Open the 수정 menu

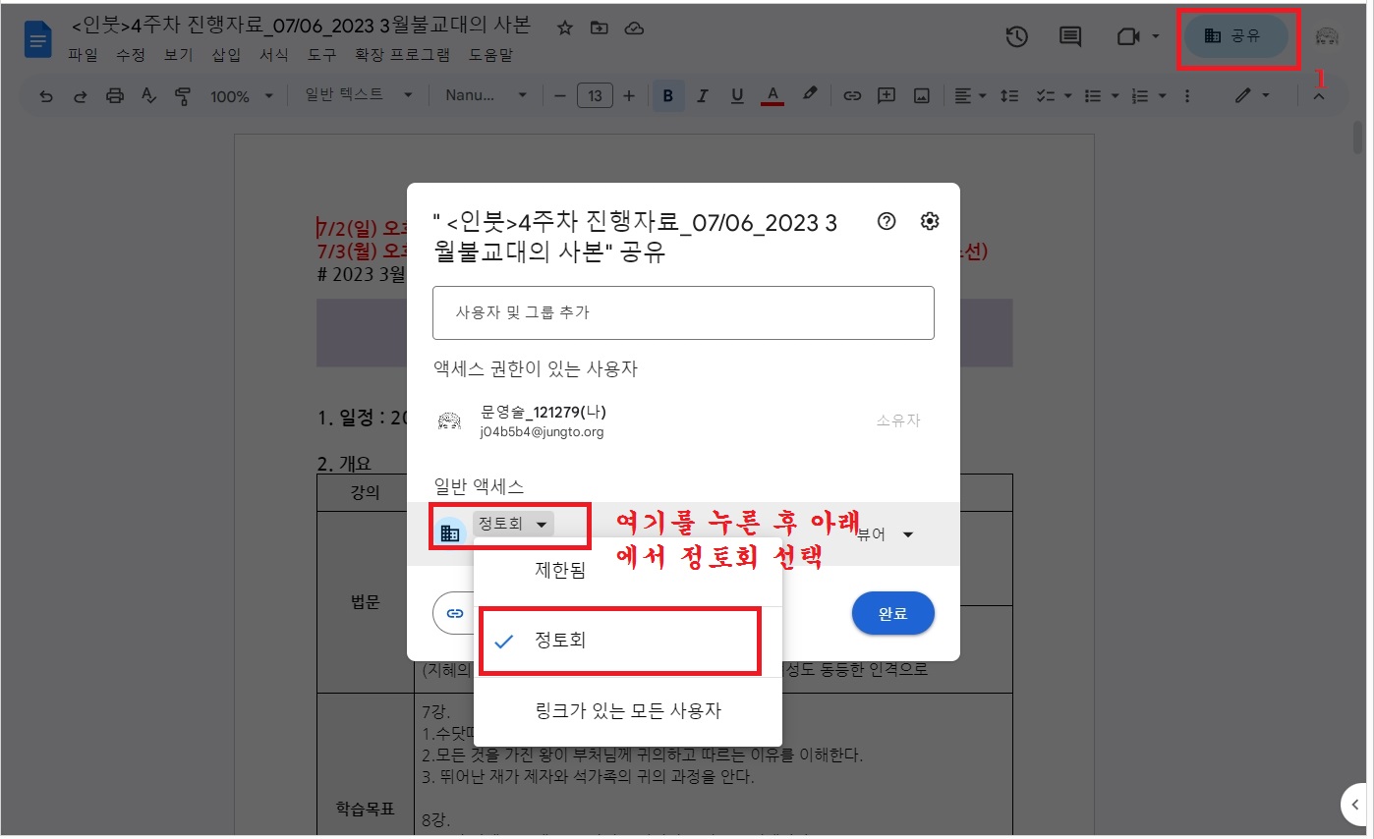[131, 55]
